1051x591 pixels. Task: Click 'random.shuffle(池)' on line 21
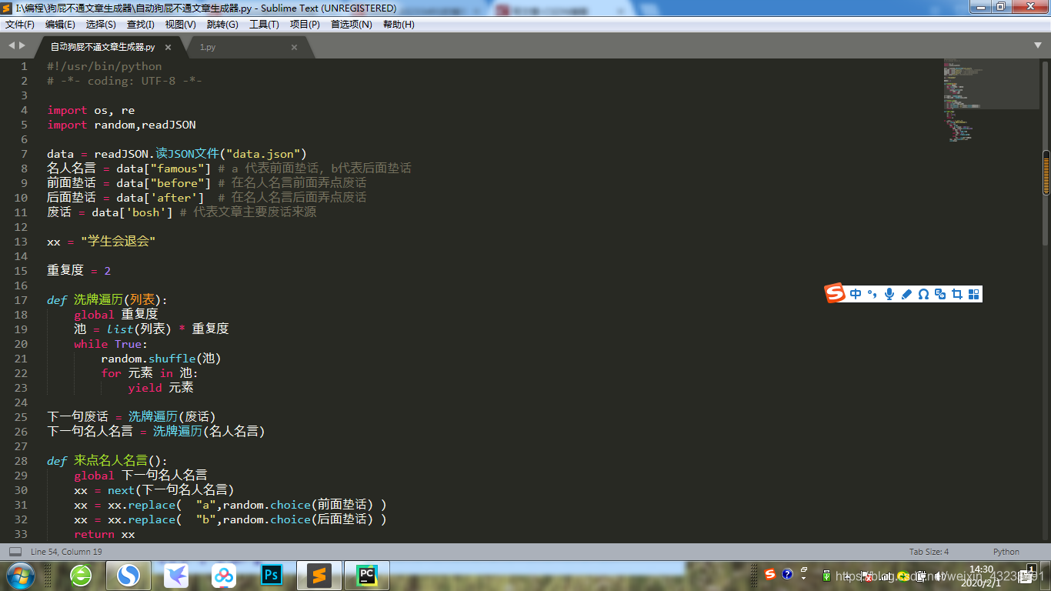pyautogui.click(x=162, y=359)
